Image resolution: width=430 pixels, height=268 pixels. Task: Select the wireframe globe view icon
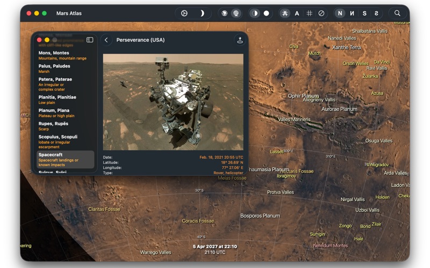tap(236, 13)
